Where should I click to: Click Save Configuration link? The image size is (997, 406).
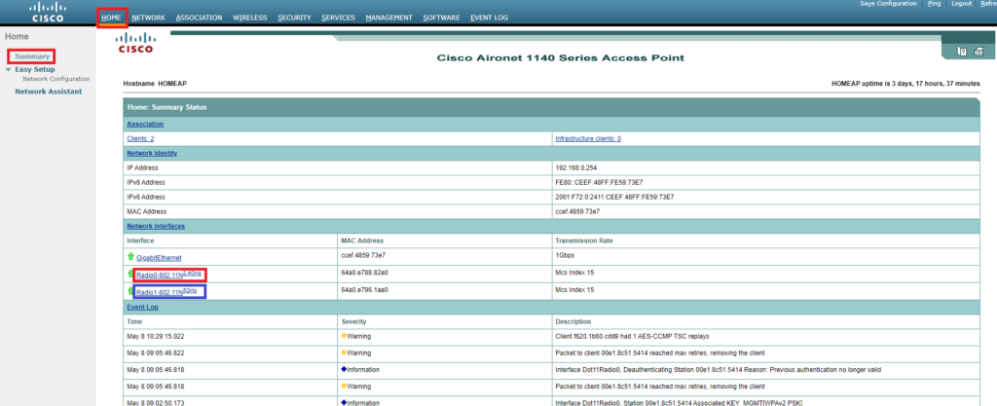888,4
